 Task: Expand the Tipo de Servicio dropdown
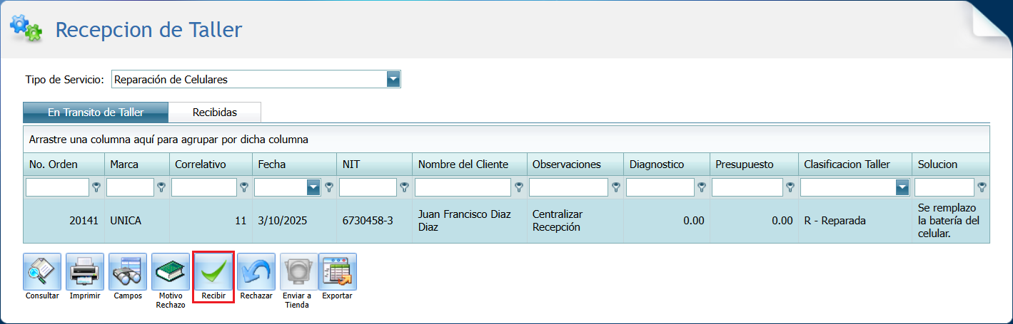coord(393,79)
